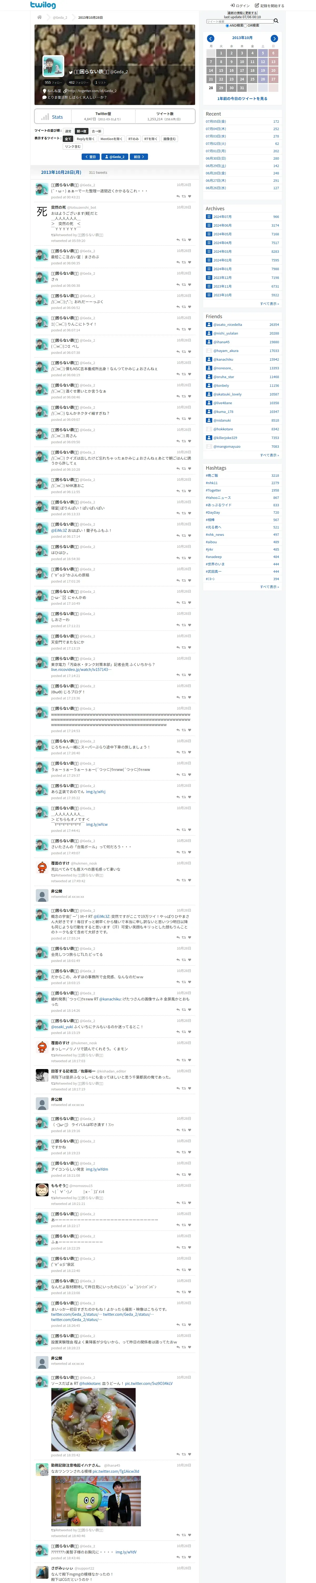Toggle the RTを除く filter
316x1583 pixels.
click(151, 139)
